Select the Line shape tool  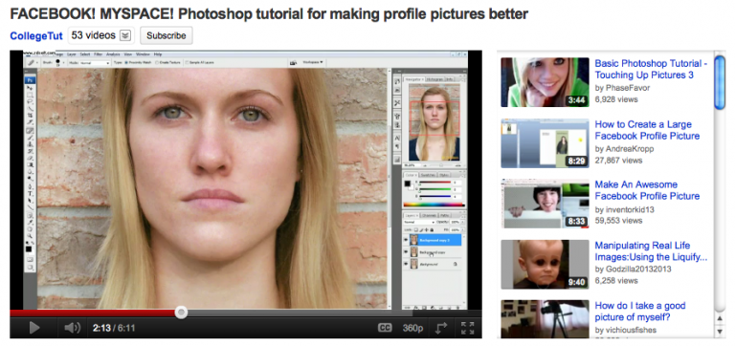click(x=30, y=207)
